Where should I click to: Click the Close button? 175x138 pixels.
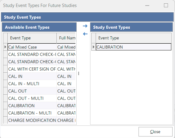tap(155, 132)
